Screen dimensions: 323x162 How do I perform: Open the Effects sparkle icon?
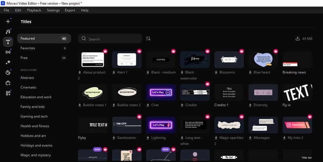[8, 62]
